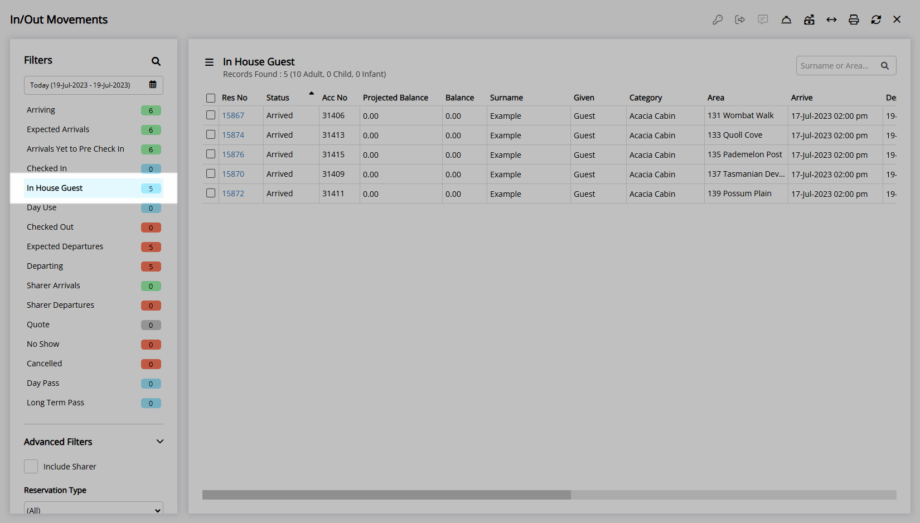Click the horizontal table scrollbar

[386, 495]
